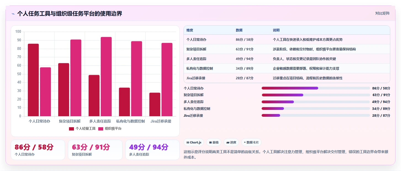Select the 多人责任追踪 table row label
The height and width of the screenshot is (171, 401).
click(x=196, y=59)
